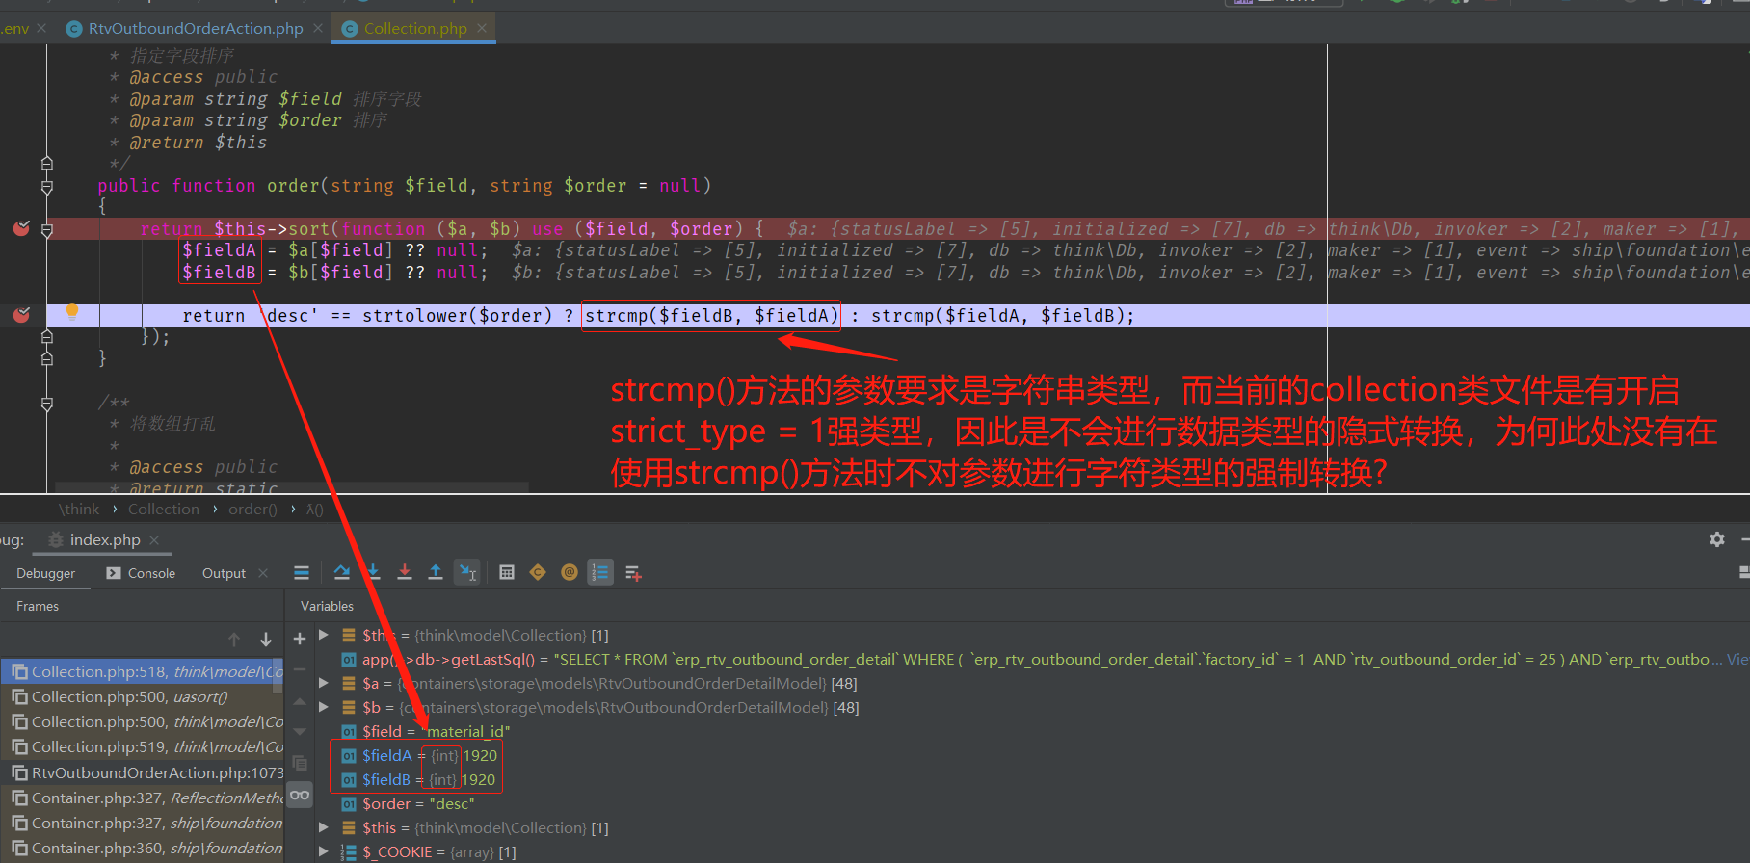
Task: Select frame Collection.php:518
Action: (x=142, y=671)
